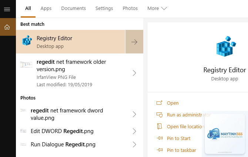Click thumbnail of Edit DWORD Regedit.png
The image size is (248, 157).
(23, 131)
